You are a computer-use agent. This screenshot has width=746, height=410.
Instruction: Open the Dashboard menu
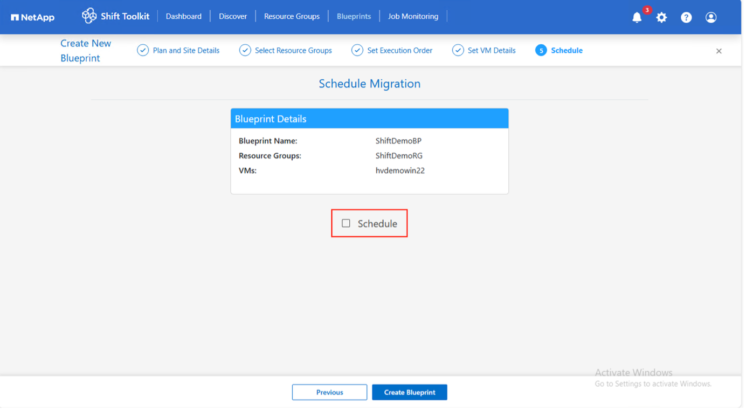[184, 16]
